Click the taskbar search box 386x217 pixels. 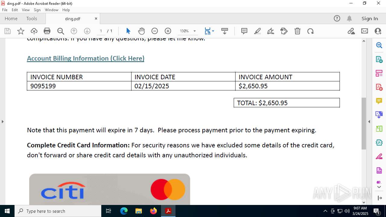(x=58, y=211)
